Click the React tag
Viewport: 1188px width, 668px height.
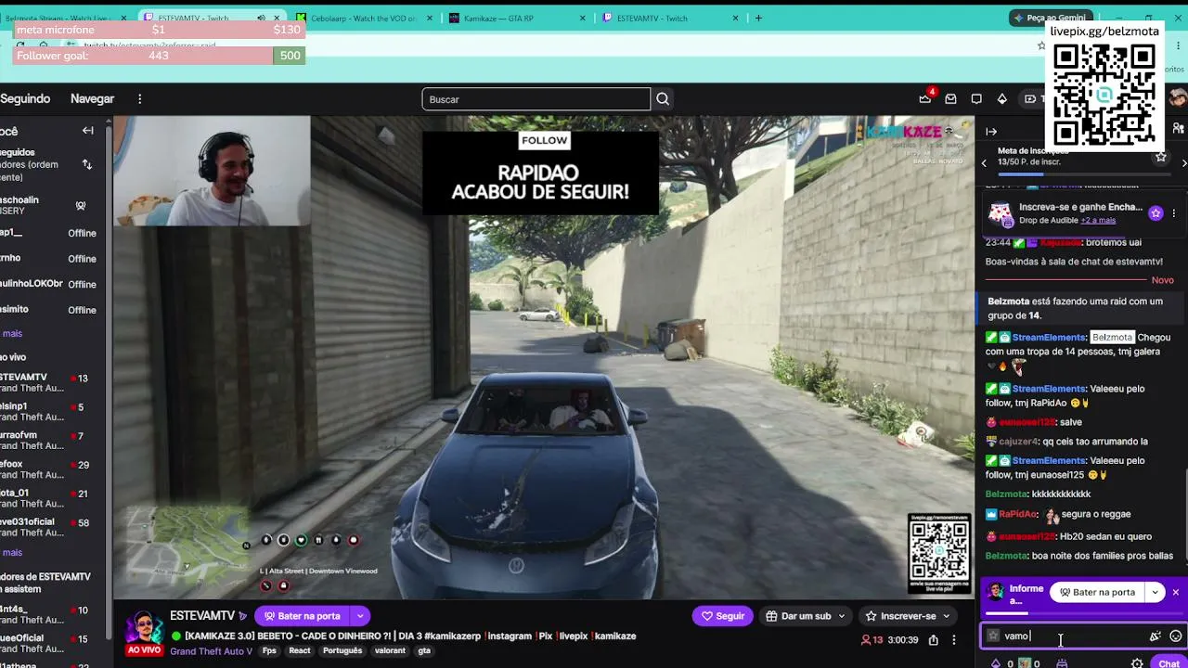pyautogui.click(x=300, y=651)
